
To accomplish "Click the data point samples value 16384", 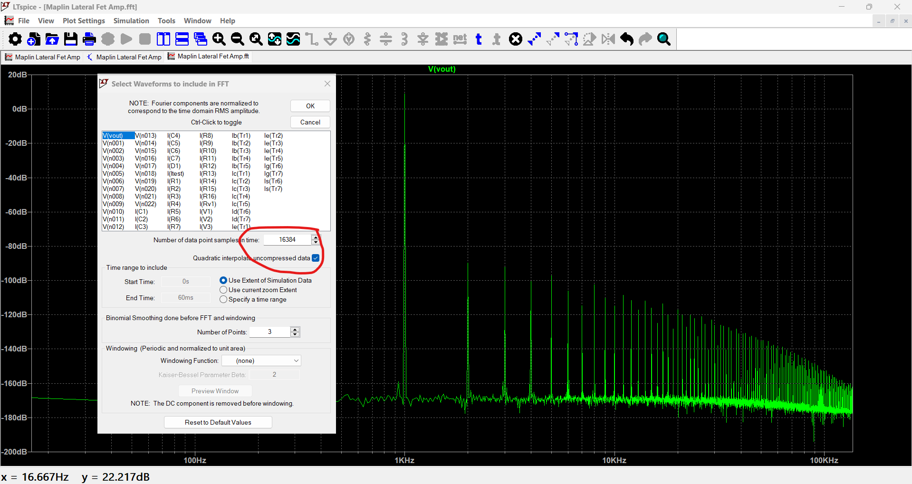I will [x=288, y=240].
